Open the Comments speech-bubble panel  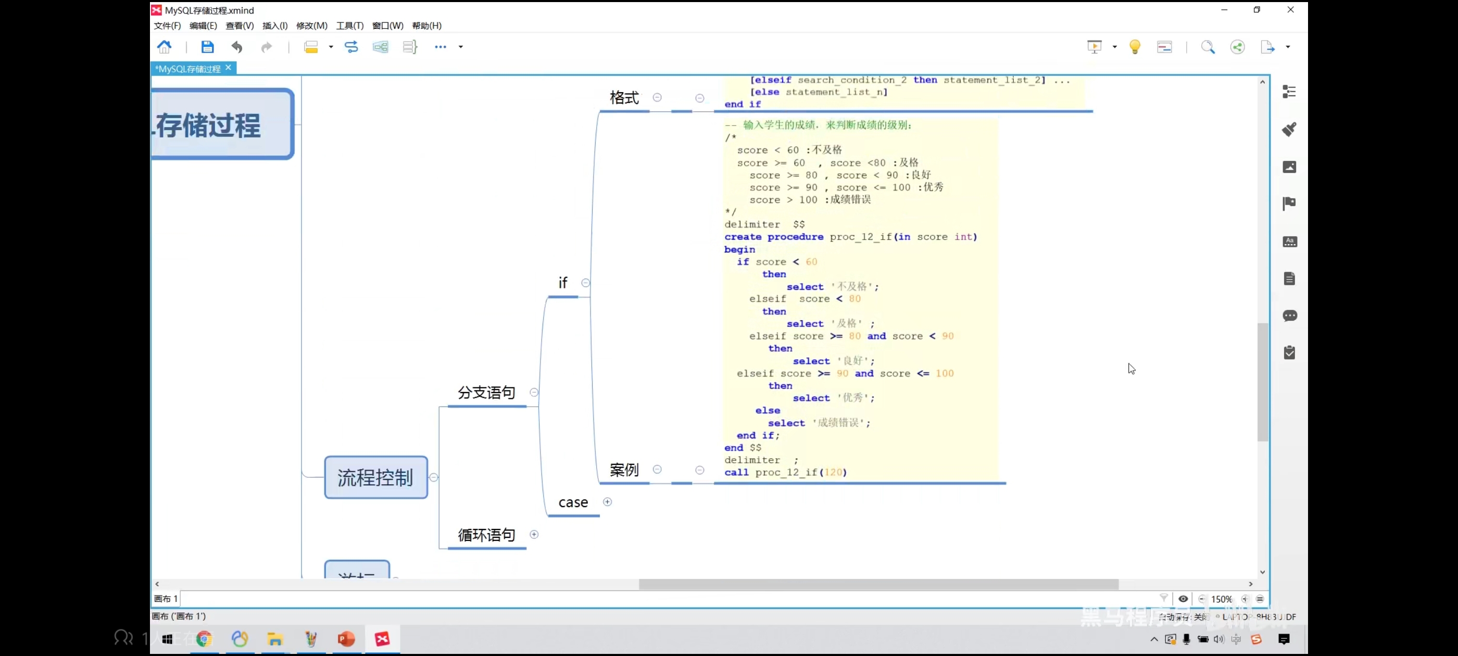click(x=1289, y=316)
